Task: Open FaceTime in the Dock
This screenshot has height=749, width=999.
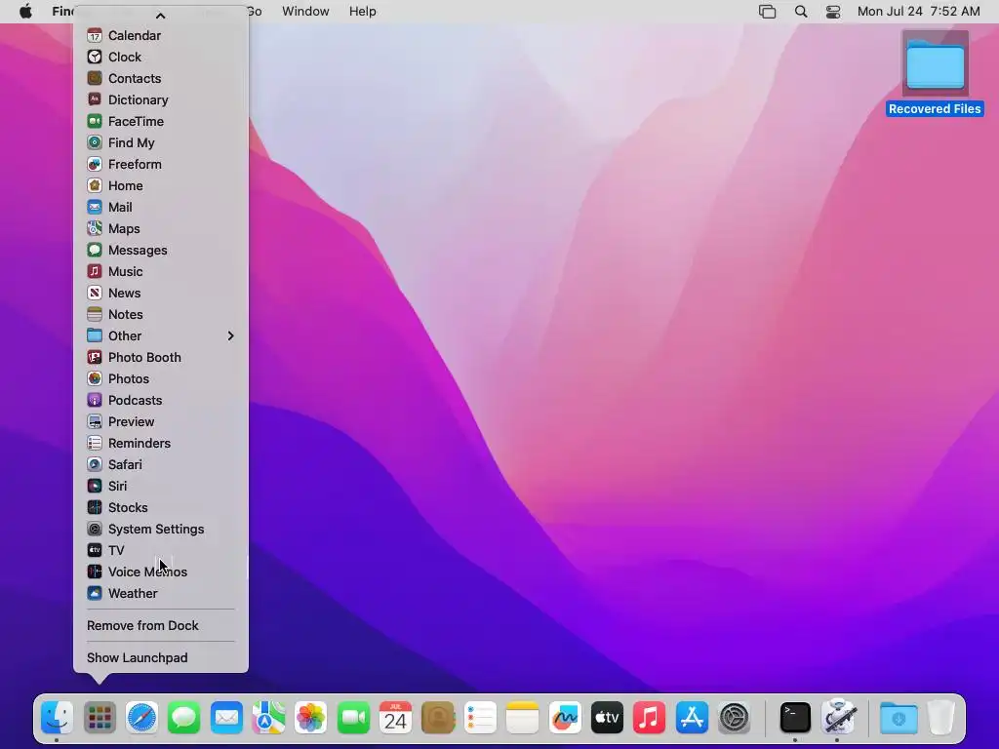Action: 353,718
